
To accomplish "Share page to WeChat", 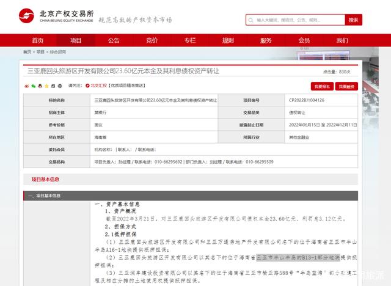I will 34,86.
